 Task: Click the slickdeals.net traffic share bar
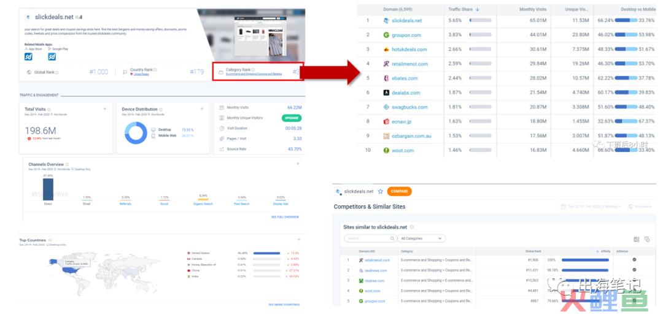tap(480, 20)
